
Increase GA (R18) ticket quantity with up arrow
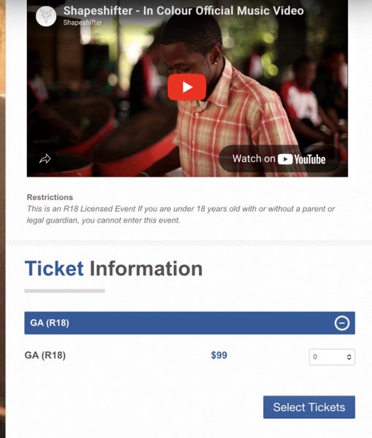tap(349, 356)
